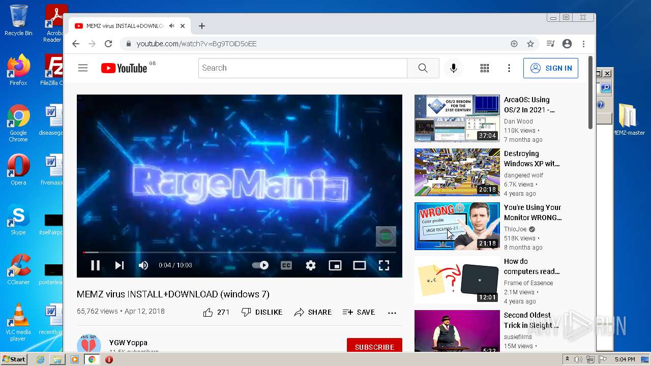
Task: Go back in Chrome
Action: coord(76,44)
